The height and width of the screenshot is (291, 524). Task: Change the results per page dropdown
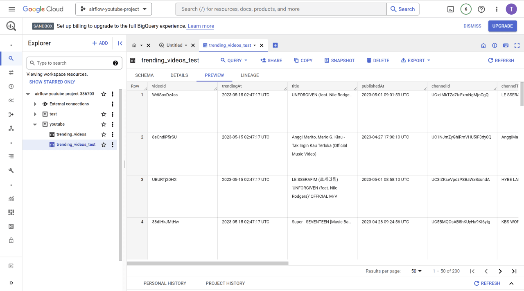(x=416, y=271)
